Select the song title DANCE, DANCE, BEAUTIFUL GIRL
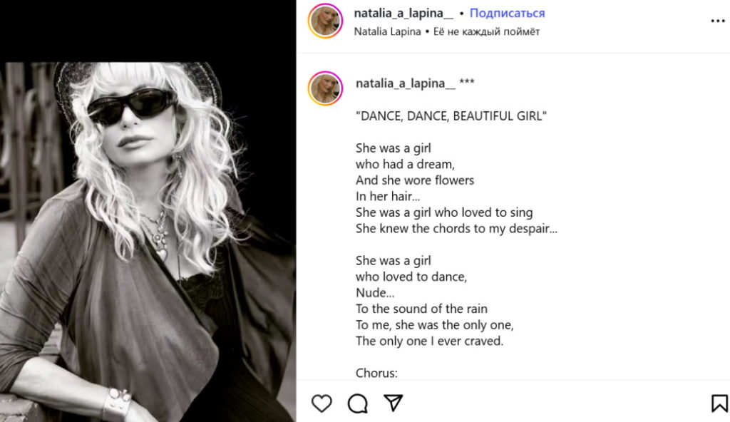This screenshot has height=422, width=730. click(451, 116)
